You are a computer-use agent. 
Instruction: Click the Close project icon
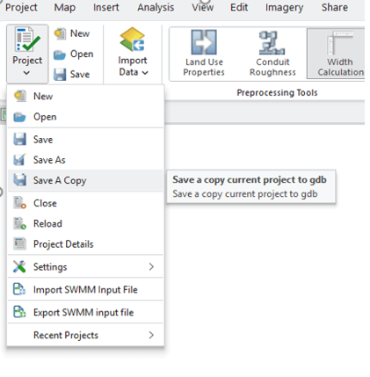point(20,203)
